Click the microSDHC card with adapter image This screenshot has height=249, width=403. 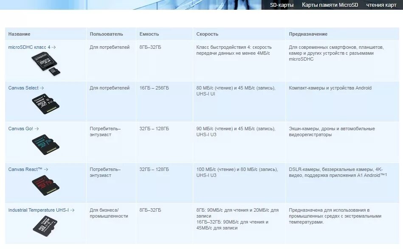point(46,64)
